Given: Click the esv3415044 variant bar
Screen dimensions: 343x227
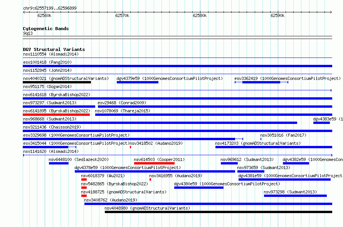Looking at the screenshot, I should (x=49, y=147).
